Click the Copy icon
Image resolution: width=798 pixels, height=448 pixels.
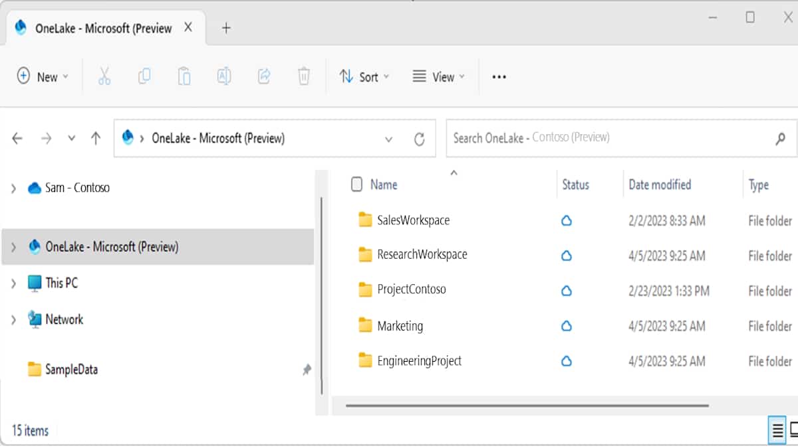[144, 76]
